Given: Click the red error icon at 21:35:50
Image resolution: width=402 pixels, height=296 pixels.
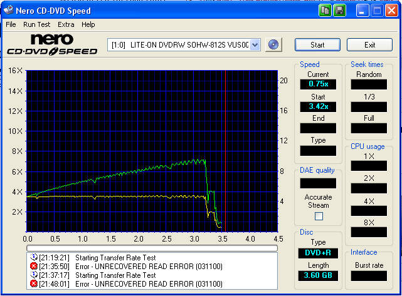Looking at the screenshot, I should coord(34,267).
